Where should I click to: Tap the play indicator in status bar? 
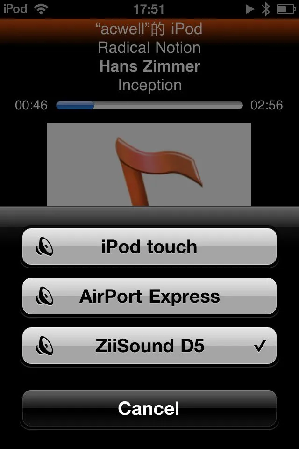point(250,9)
